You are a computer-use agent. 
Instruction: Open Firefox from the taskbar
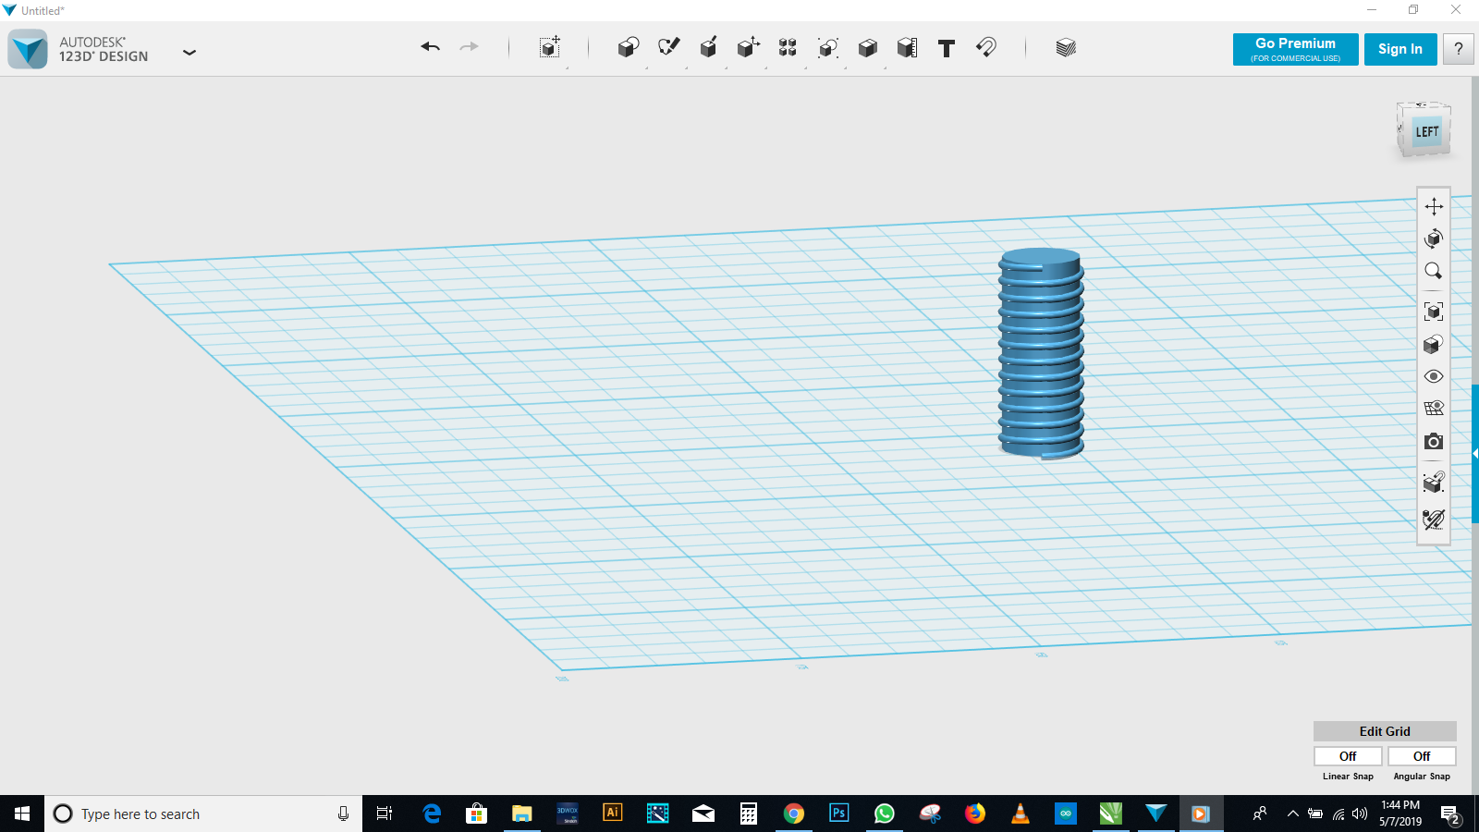click(x=975, y=814)
